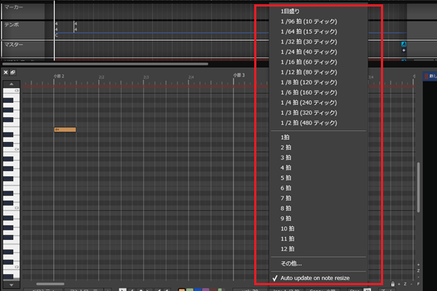Pick 1/96 beat (10 ticks) resolution

(x=308, y=22)
